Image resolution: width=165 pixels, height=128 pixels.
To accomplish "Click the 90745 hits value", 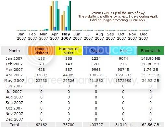I will click(x=123, y=70).
